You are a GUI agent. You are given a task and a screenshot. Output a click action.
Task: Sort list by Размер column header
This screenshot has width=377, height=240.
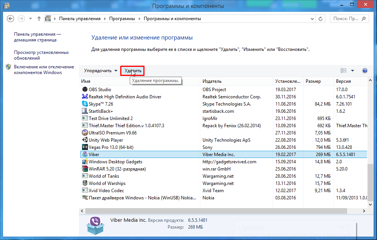click(x=313, y=81)
